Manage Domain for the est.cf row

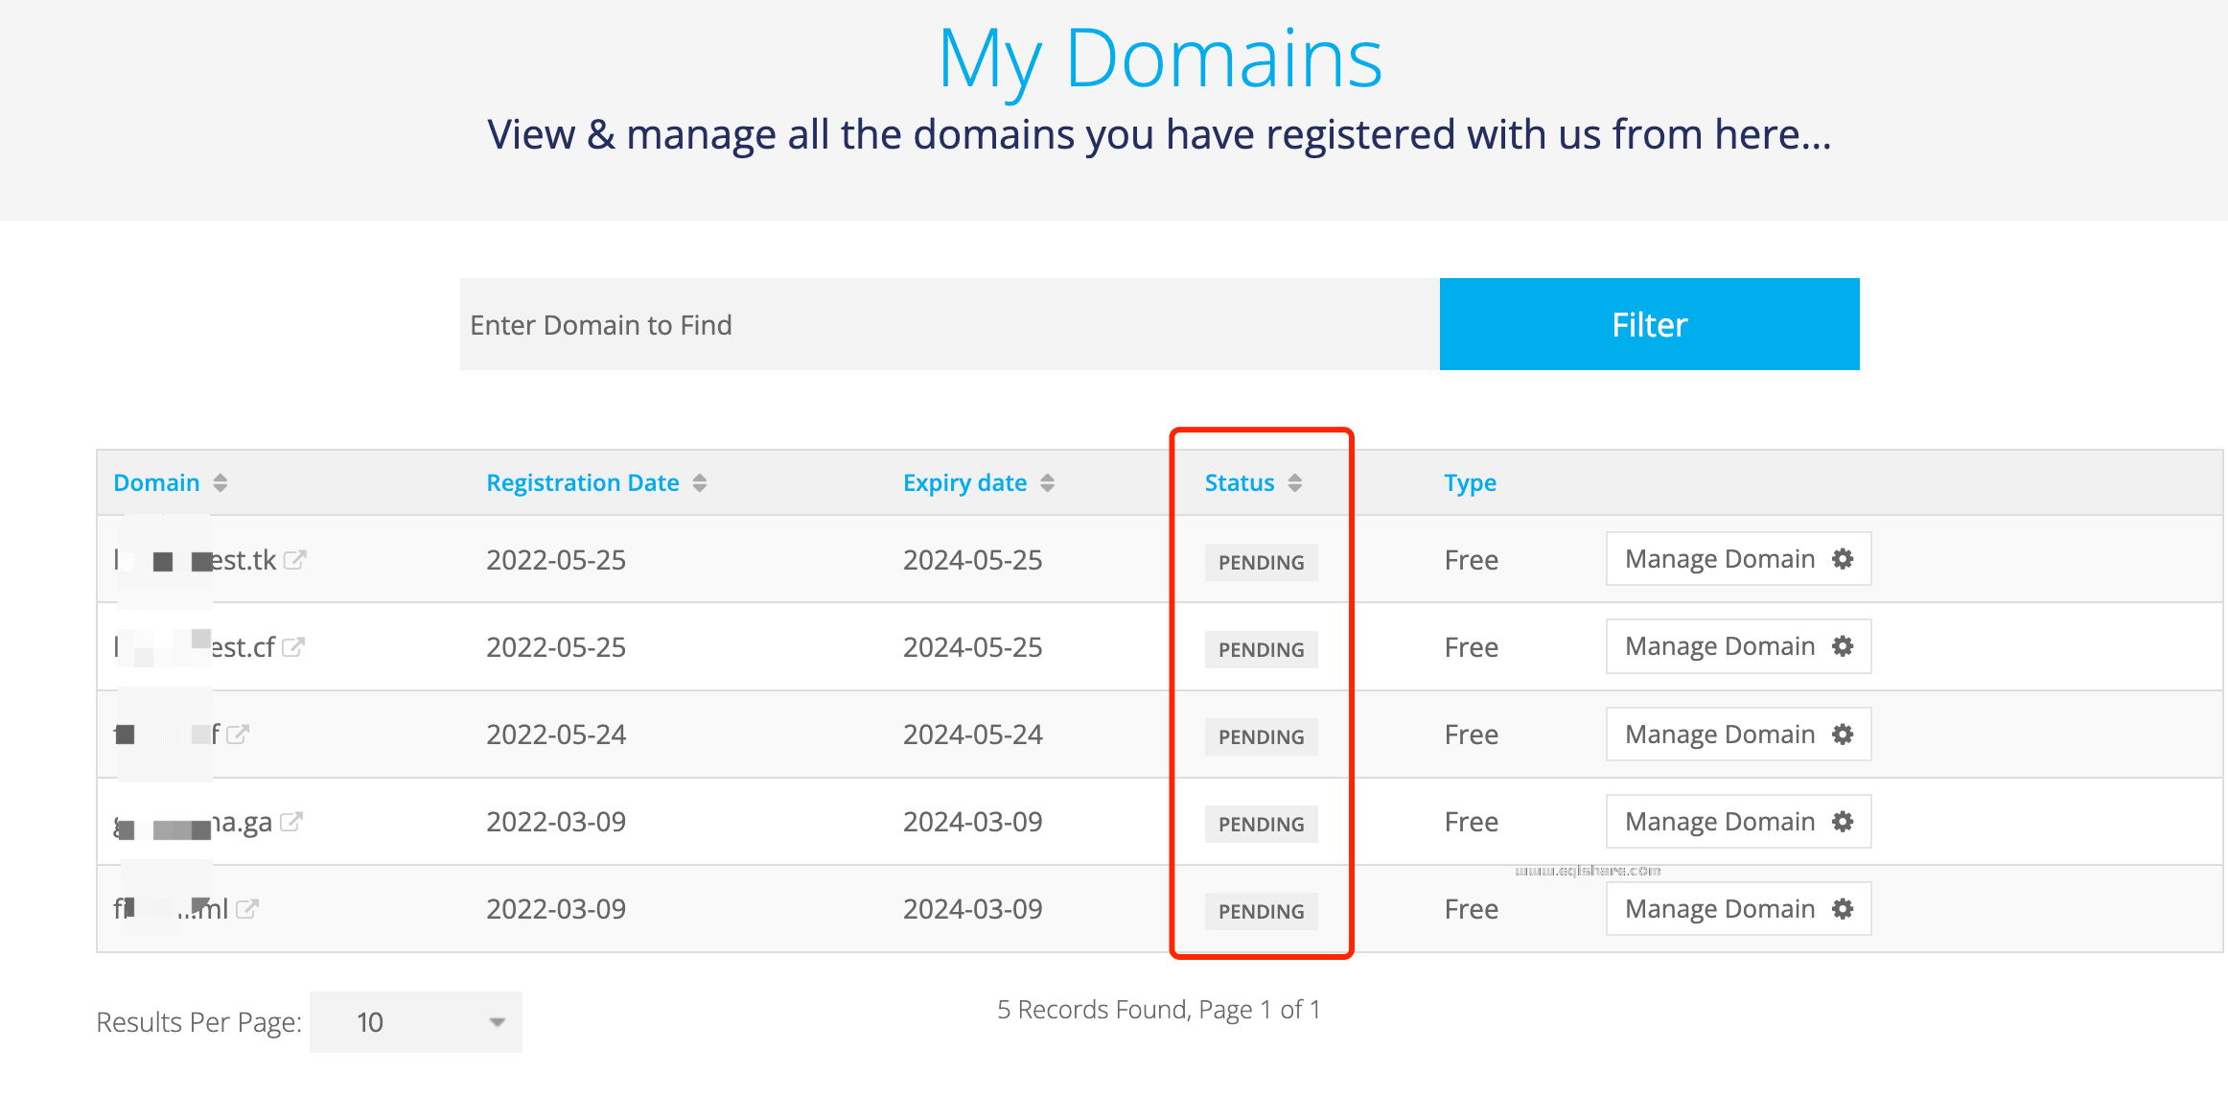tap(1738, 646)
